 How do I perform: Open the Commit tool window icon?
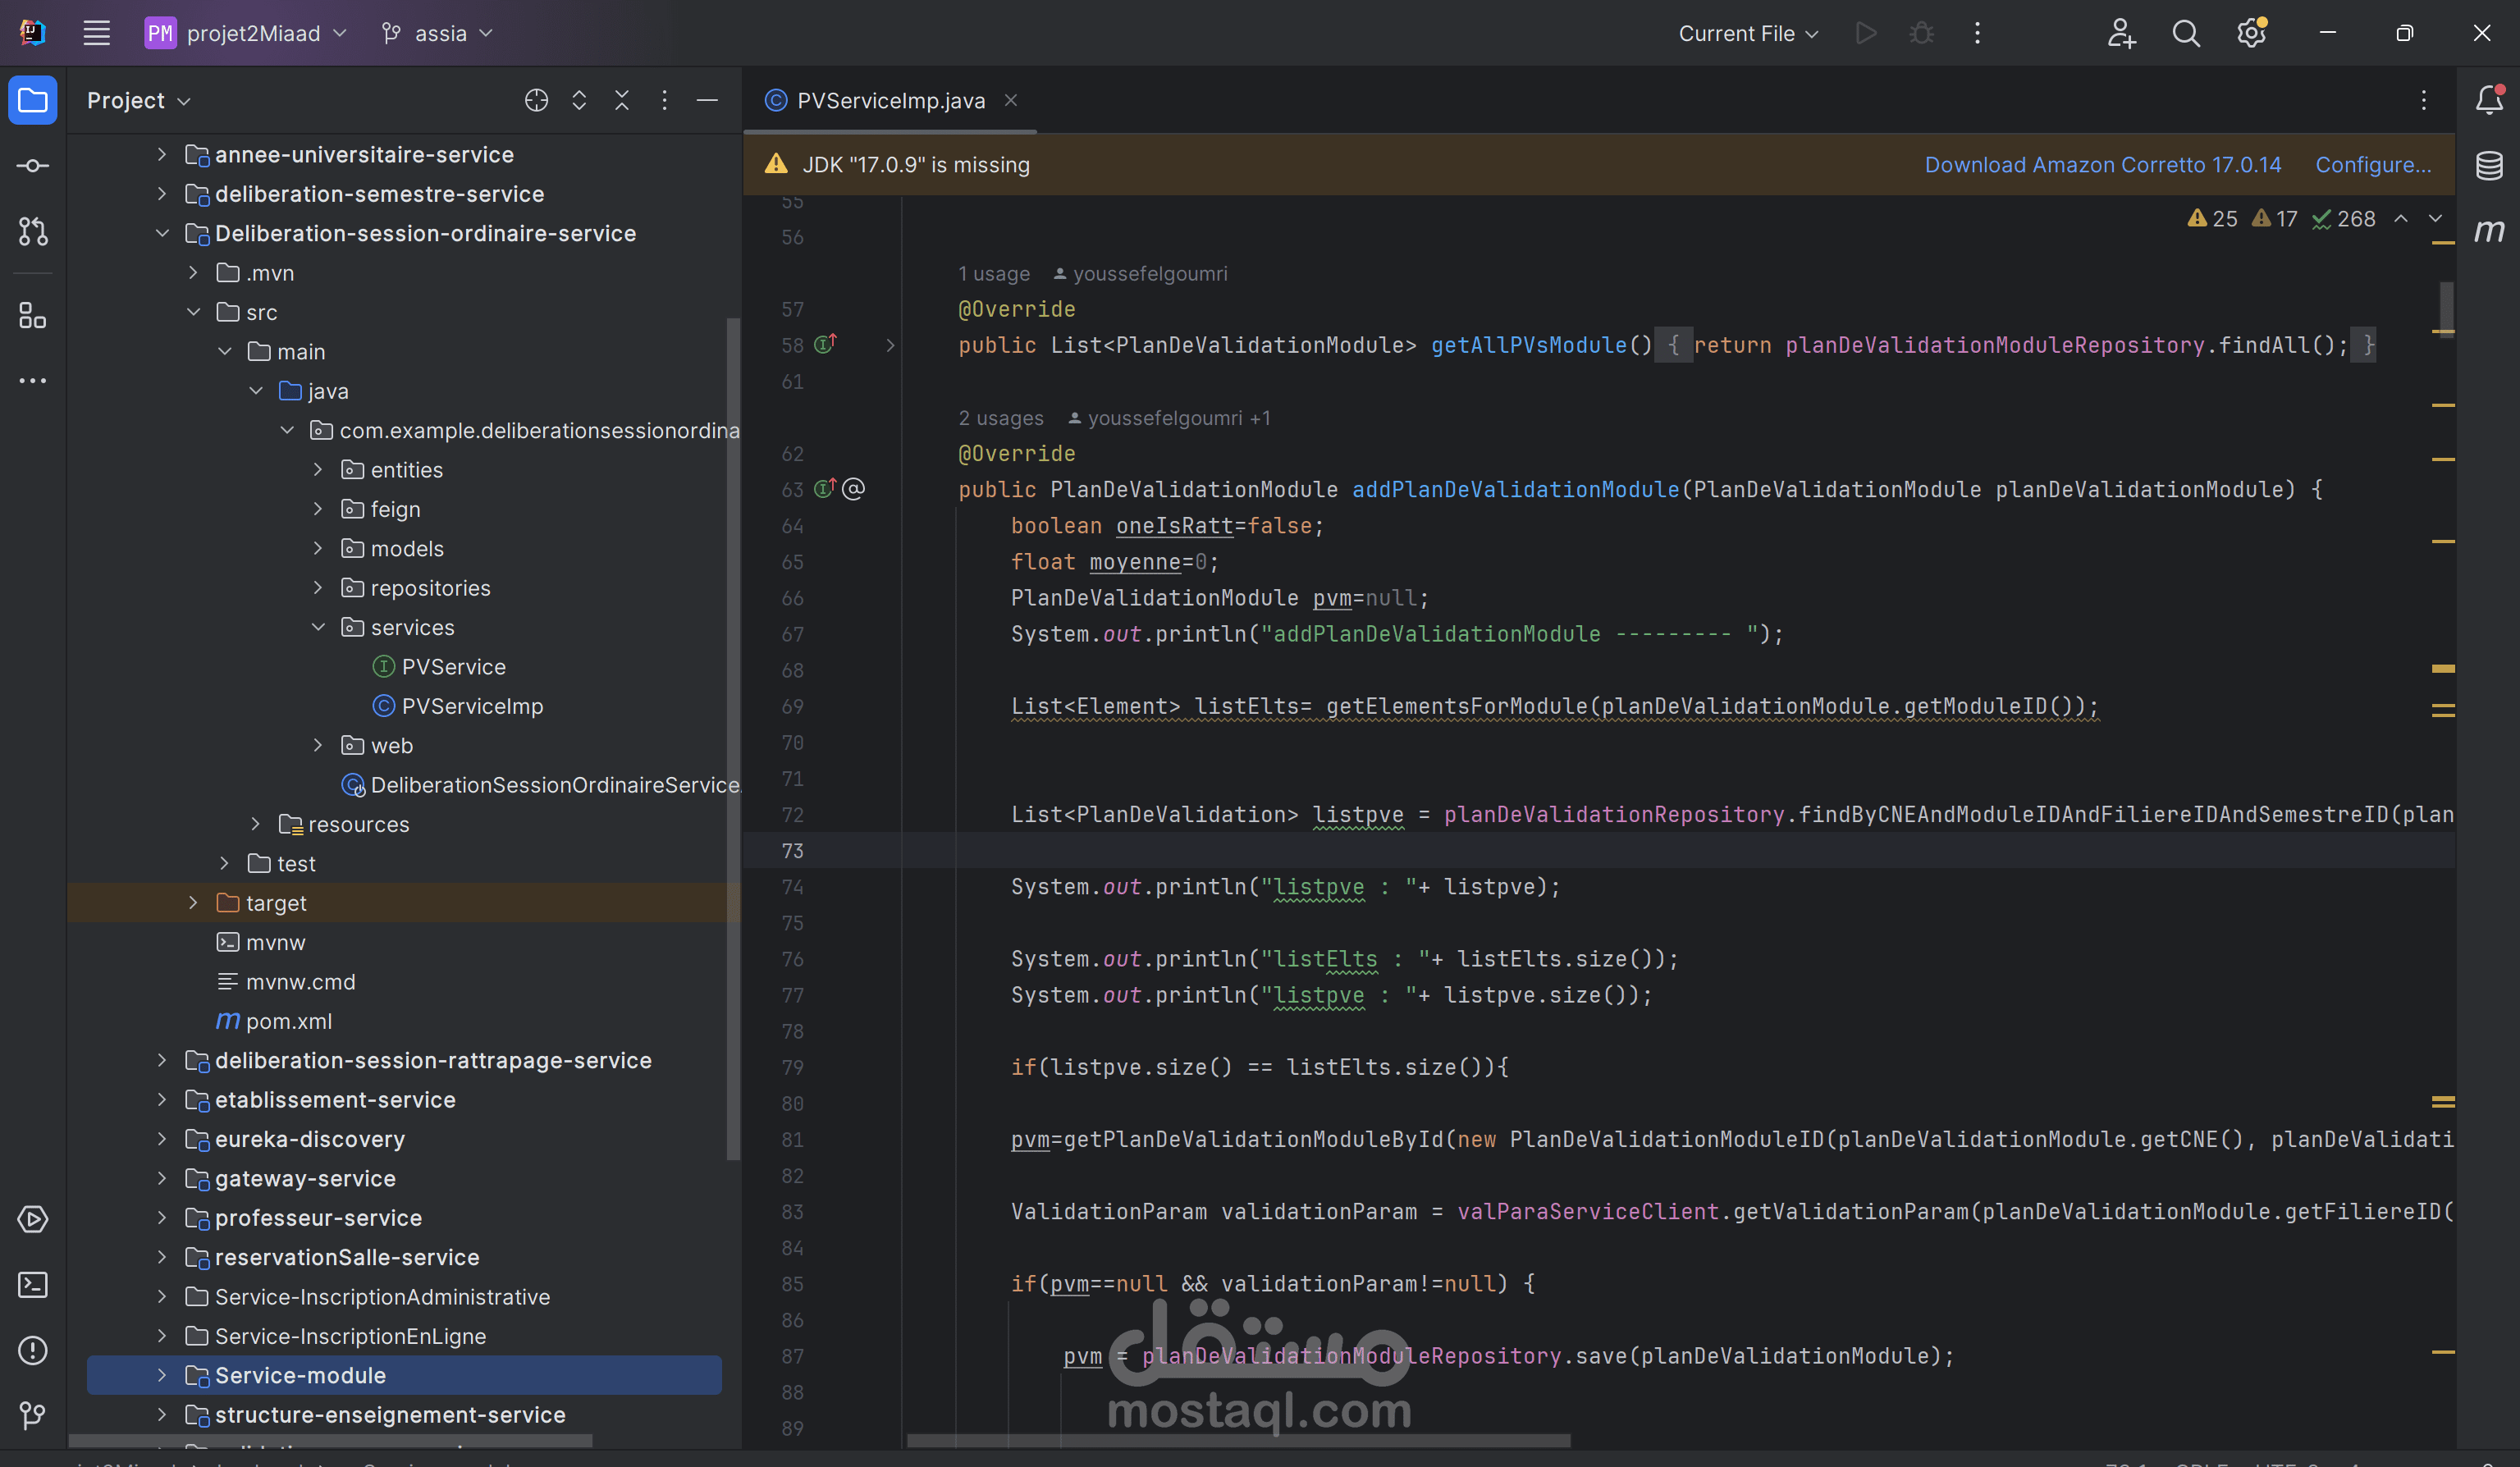click(x=33, y=166)
